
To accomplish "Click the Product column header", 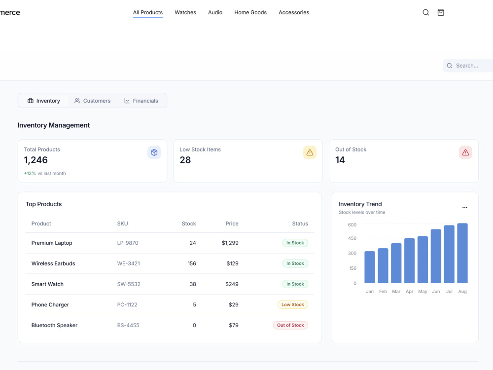I will [x=41, y=223].
